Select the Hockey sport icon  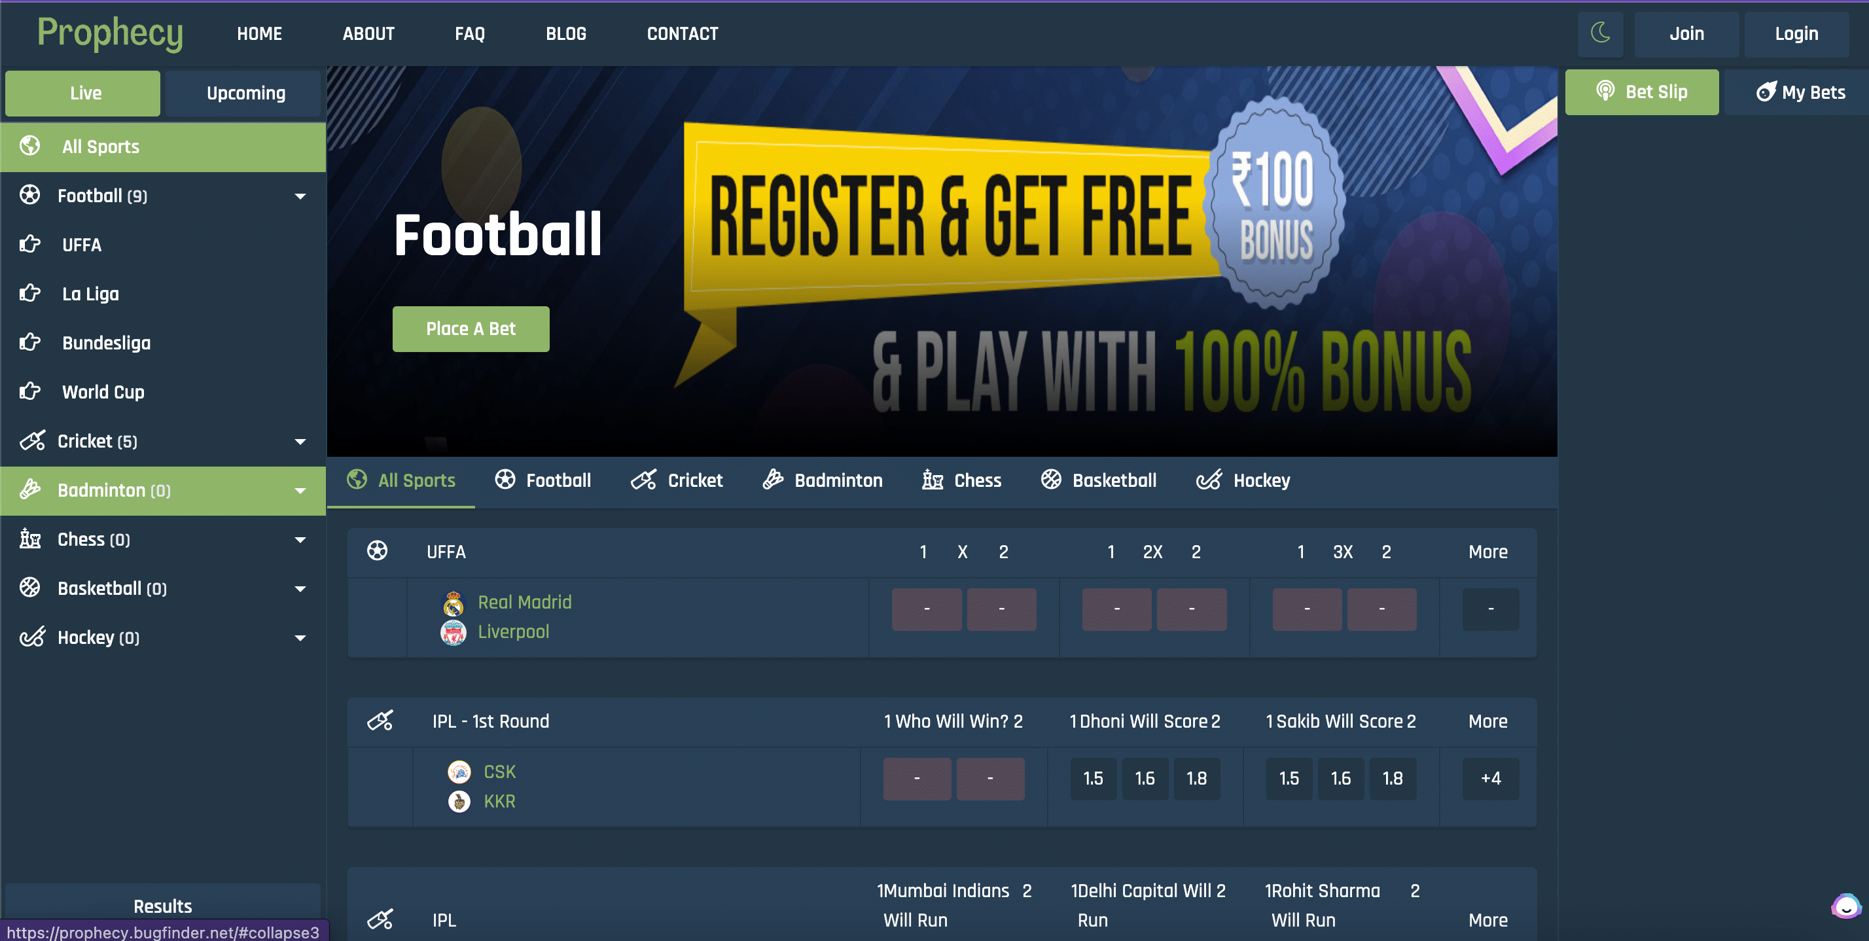coord(1208,480)
